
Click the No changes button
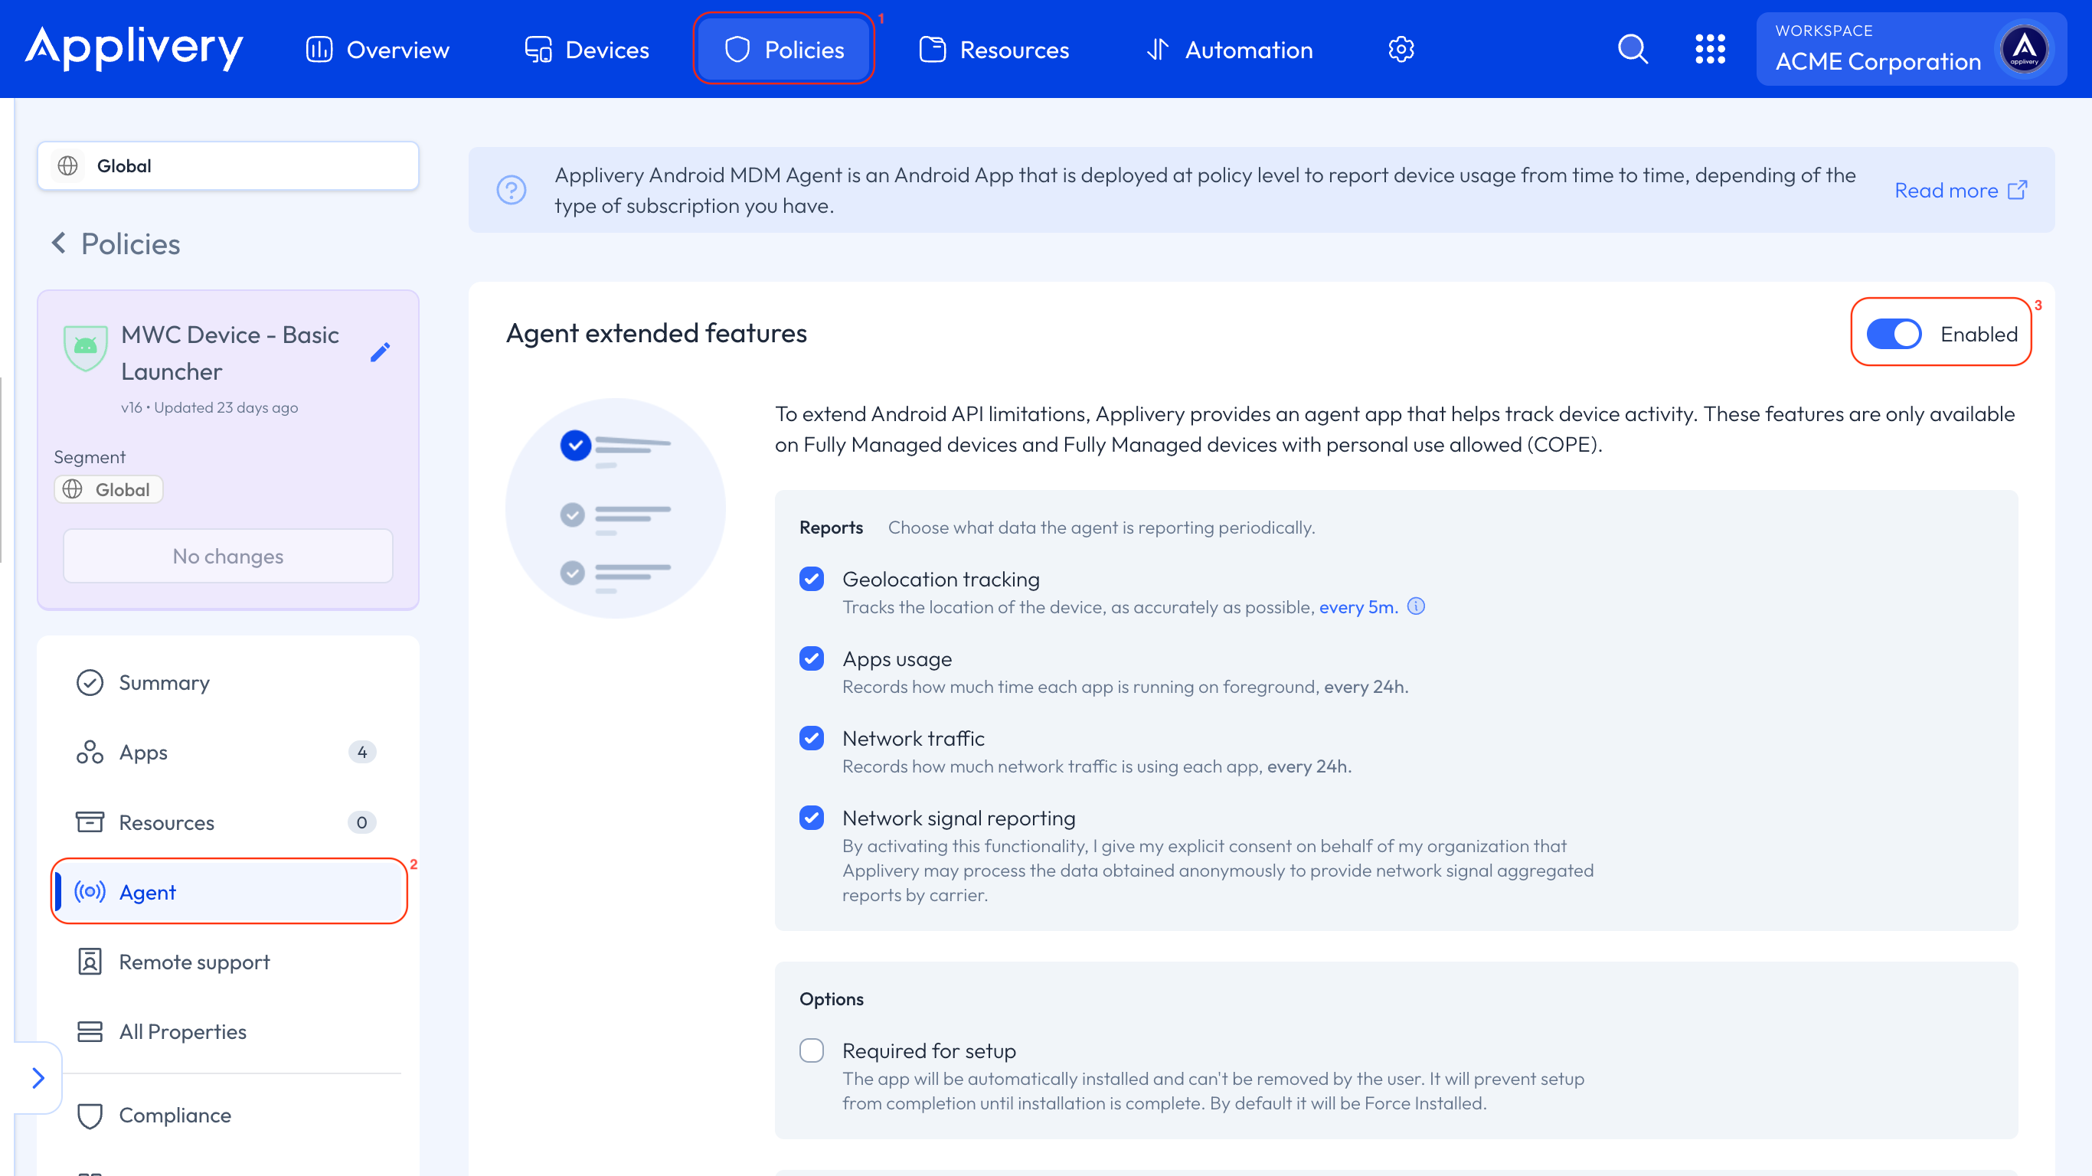(x=227, y=557)
